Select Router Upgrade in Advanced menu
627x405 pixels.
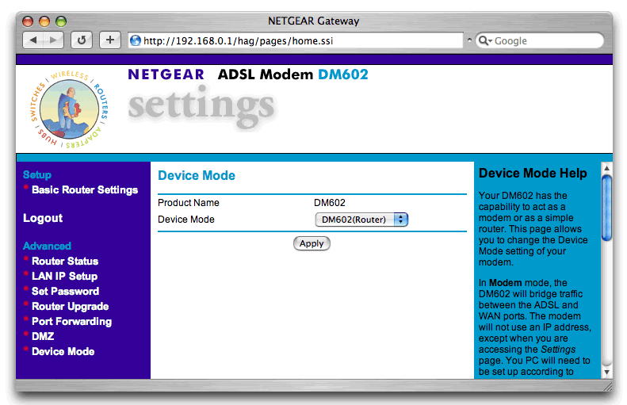[70, 306]
